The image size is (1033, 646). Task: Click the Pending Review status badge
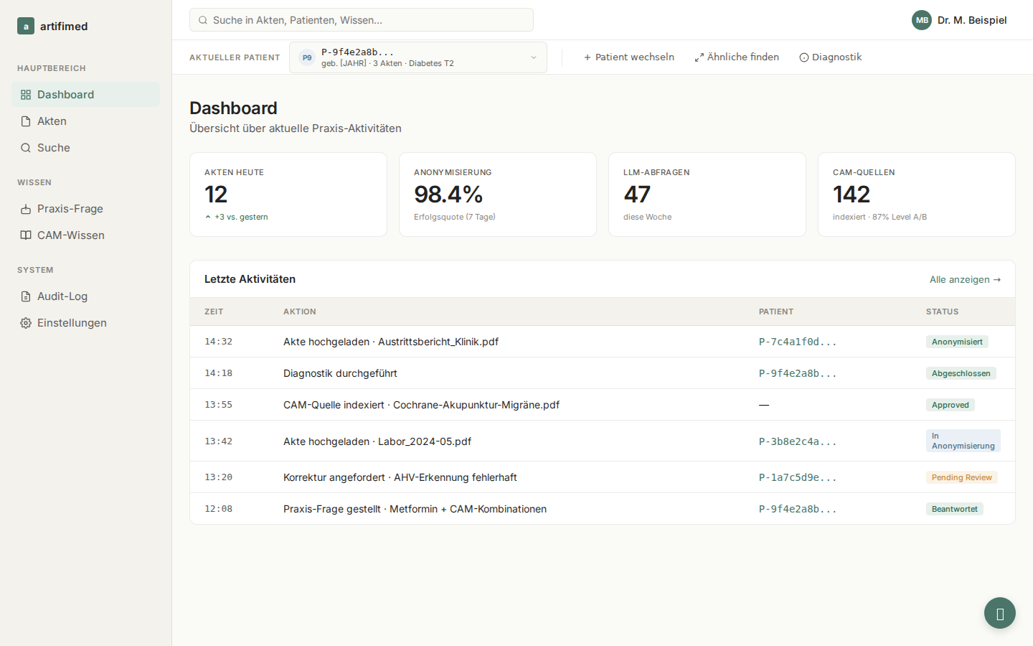click(961, 477)
